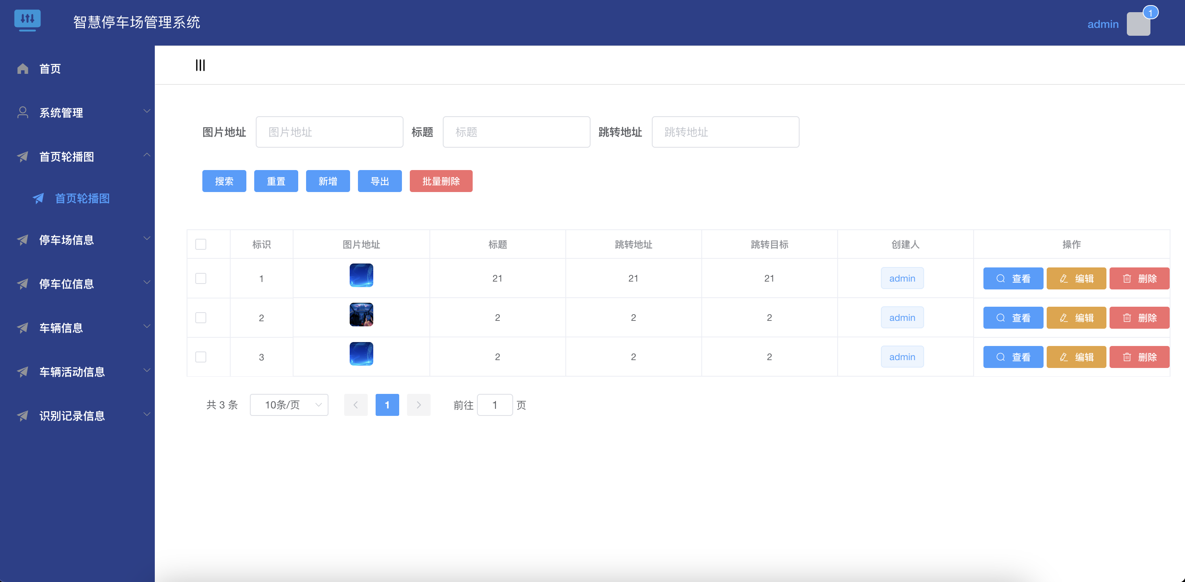Click the trash icon in row 2 删除

coord(1126,318)
